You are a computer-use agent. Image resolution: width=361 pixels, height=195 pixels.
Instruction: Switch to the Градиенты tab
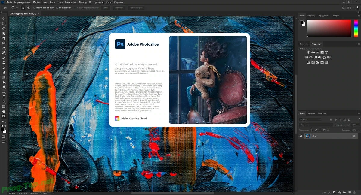tap(324, 16)
